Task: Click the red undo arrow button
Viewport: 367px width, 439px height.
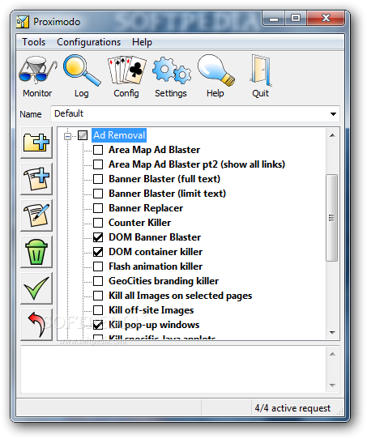Action: click(x=36, y=325)
